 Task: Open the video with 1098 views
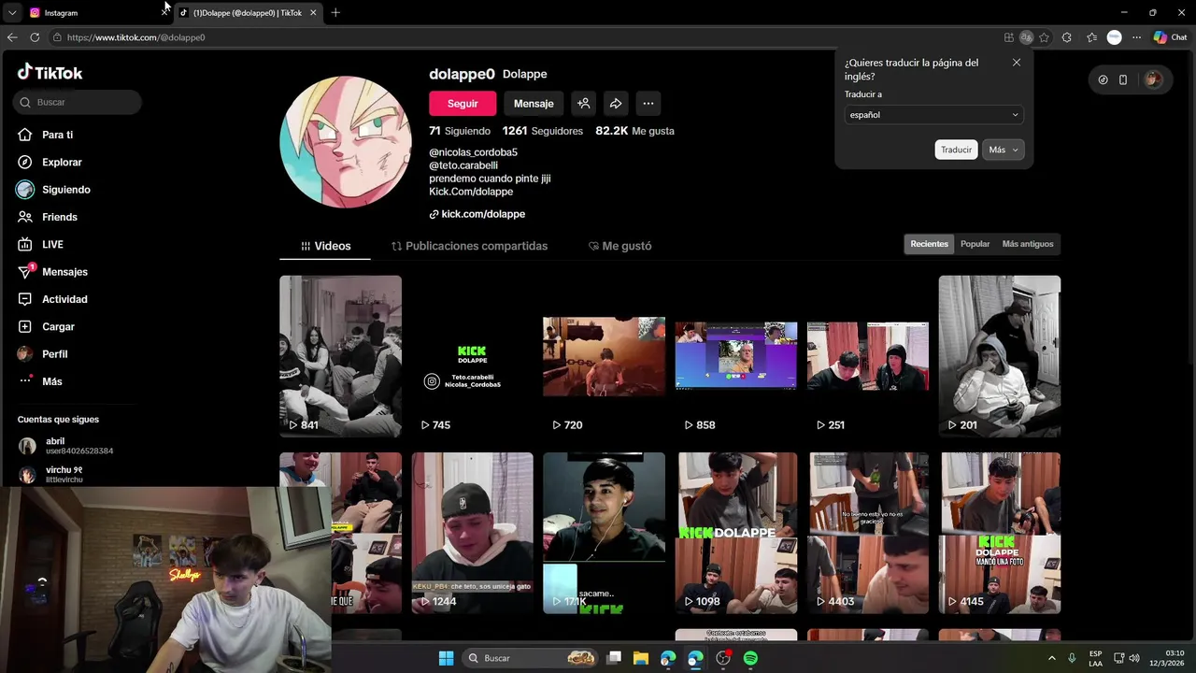click(736, 533)
